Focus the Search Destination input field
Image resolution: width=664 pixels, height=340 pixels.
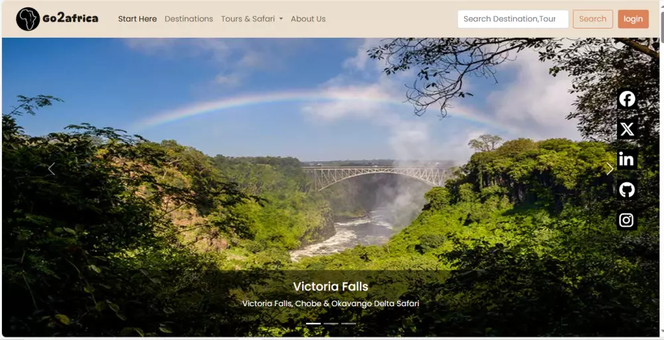click(x=513, y=19)
